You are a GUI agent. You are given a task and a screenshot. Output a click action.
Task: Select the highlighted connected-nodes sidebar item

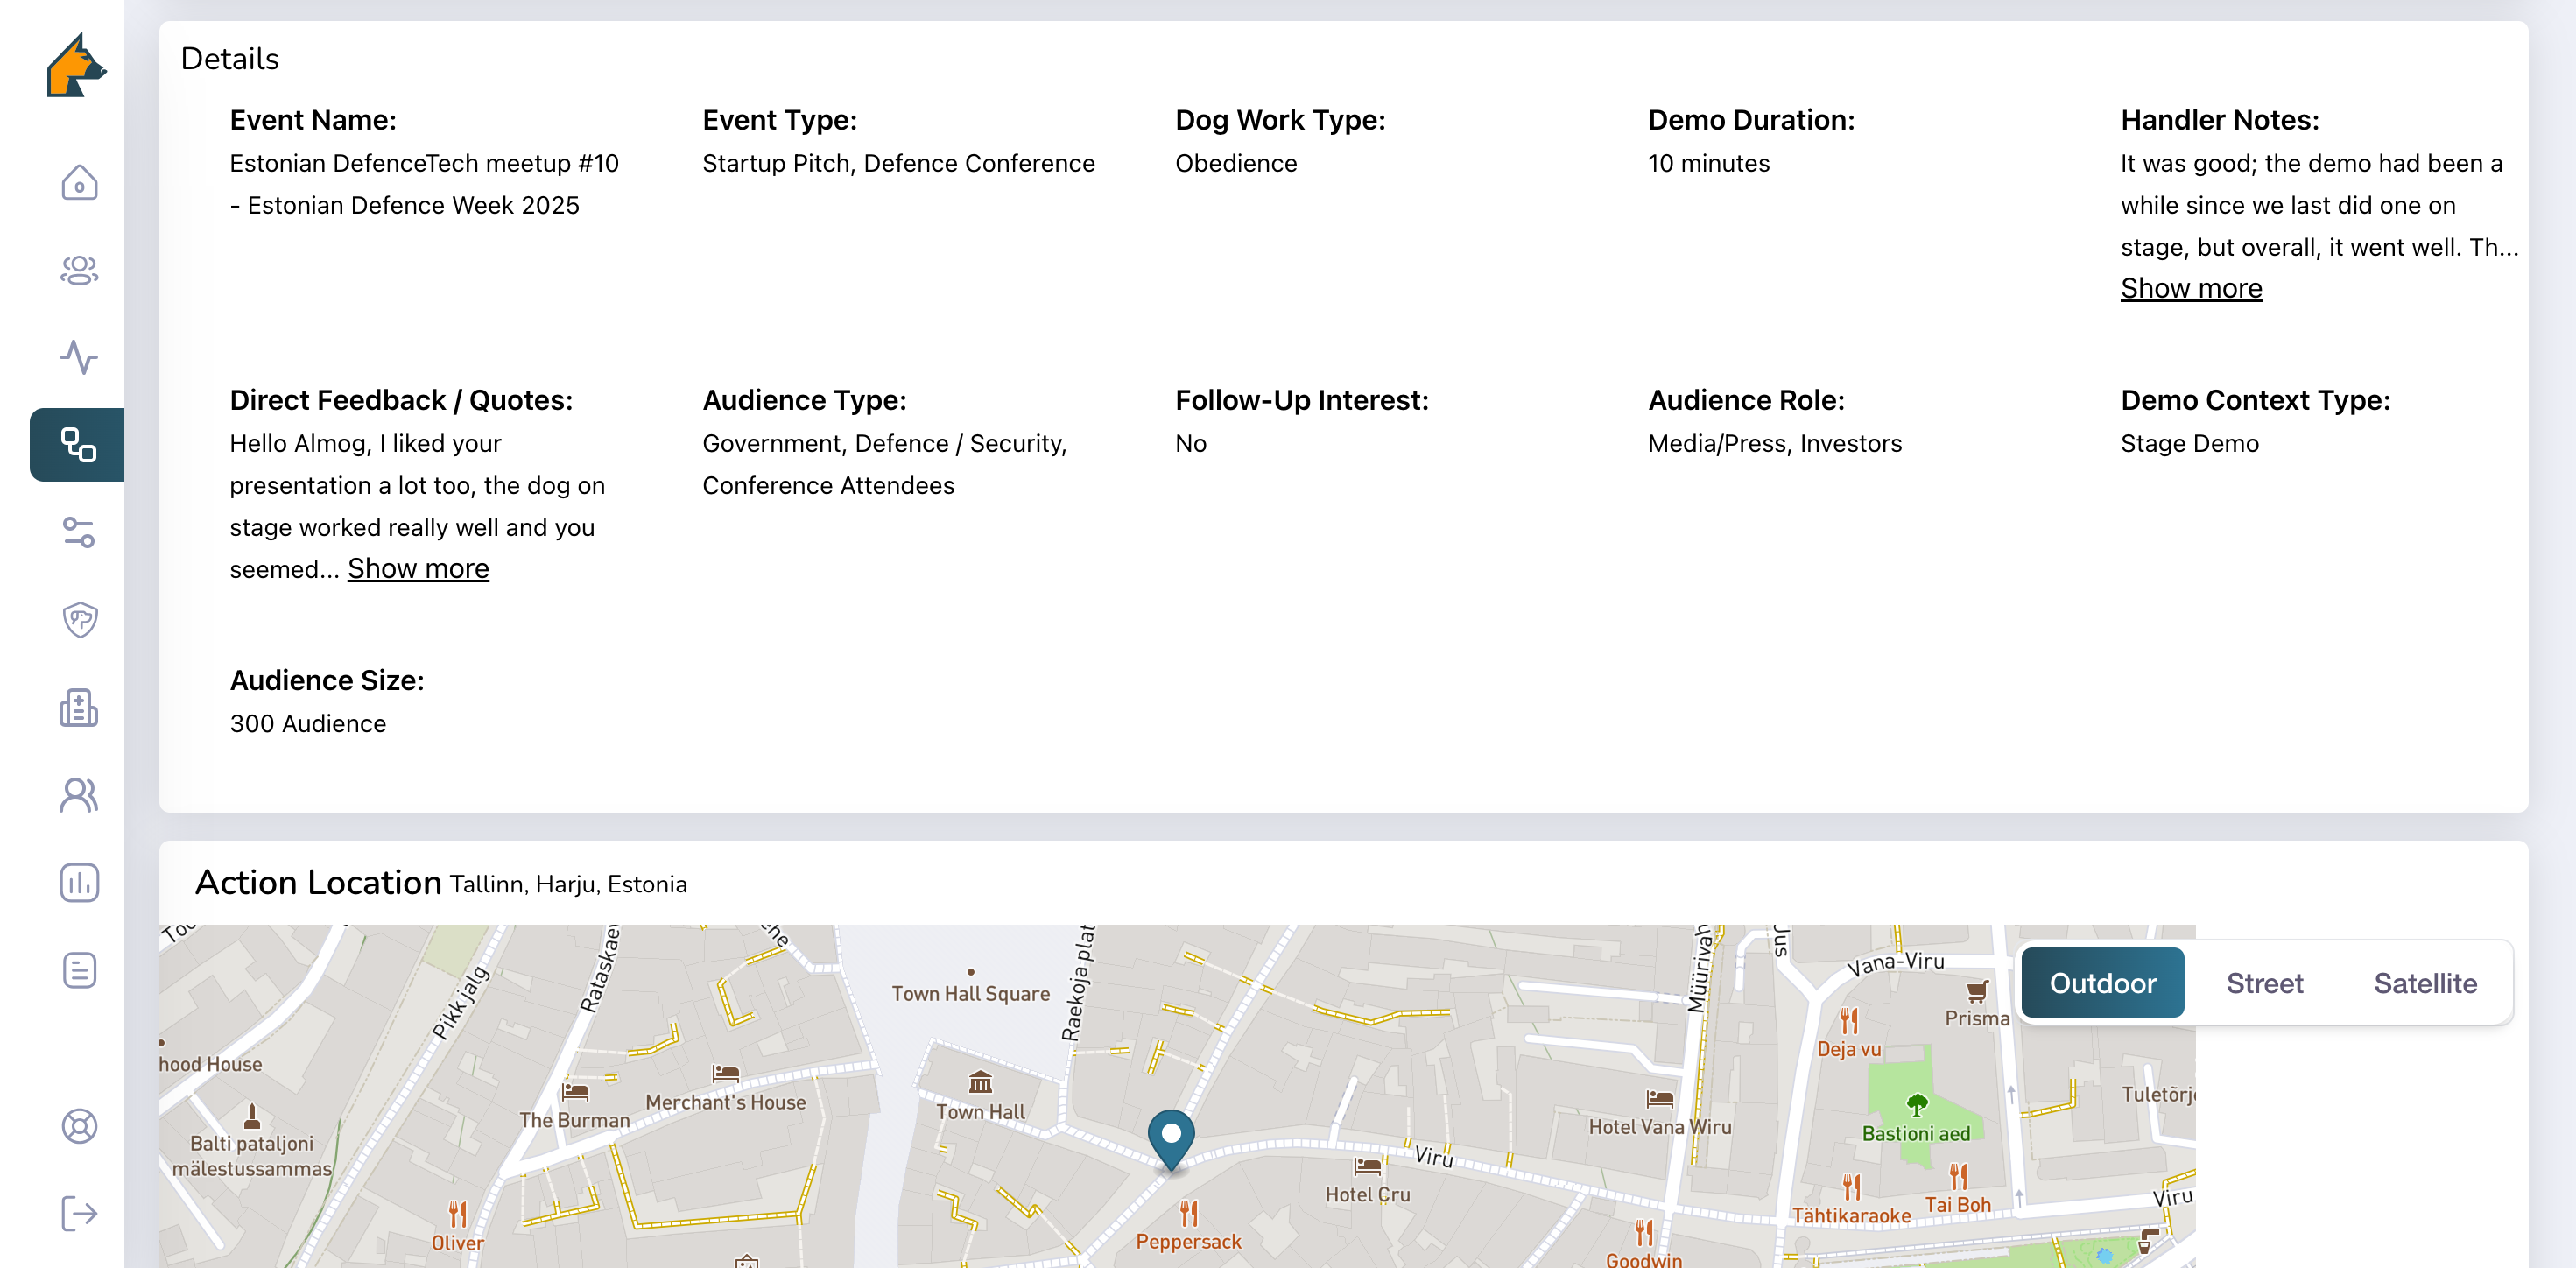pos(79,445)
